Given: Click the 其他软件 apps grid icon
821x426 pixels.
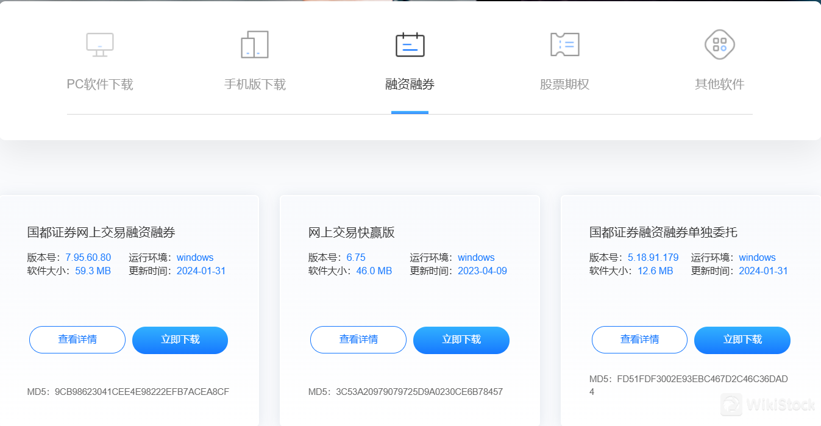Looking at the screenshot, I should 720,44.
